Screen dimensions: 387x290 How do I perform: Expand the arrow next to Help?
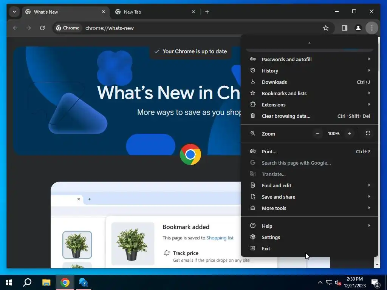pyautogui.click(x=369, y=225)
